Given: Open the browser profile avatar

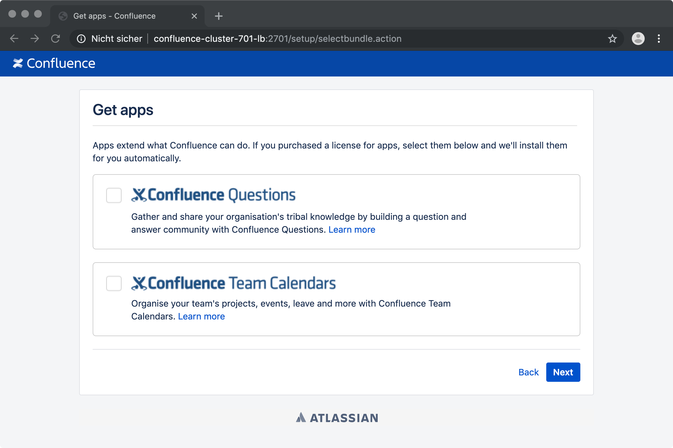Looking at the screenshot, I should click(638, 39).
